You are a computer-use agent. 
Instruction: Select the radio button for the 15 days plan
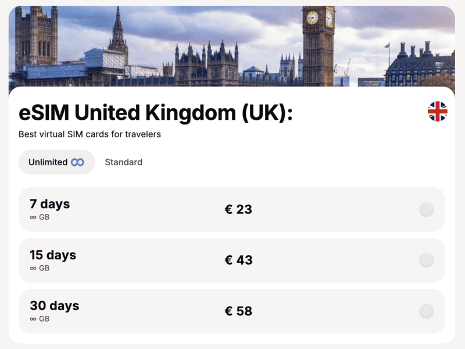[x=426, y=261]
